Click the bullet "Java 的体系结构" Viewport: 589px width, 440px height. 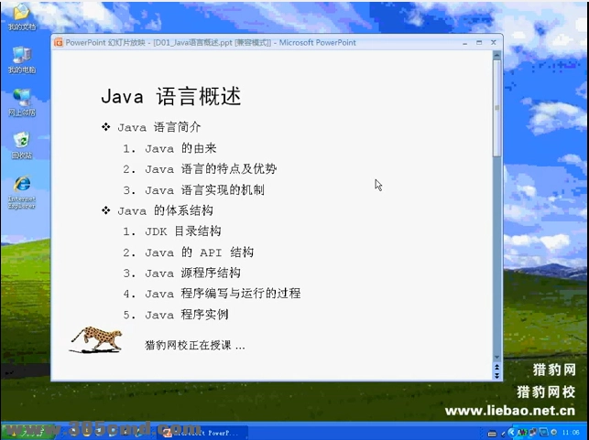point(165,210)
